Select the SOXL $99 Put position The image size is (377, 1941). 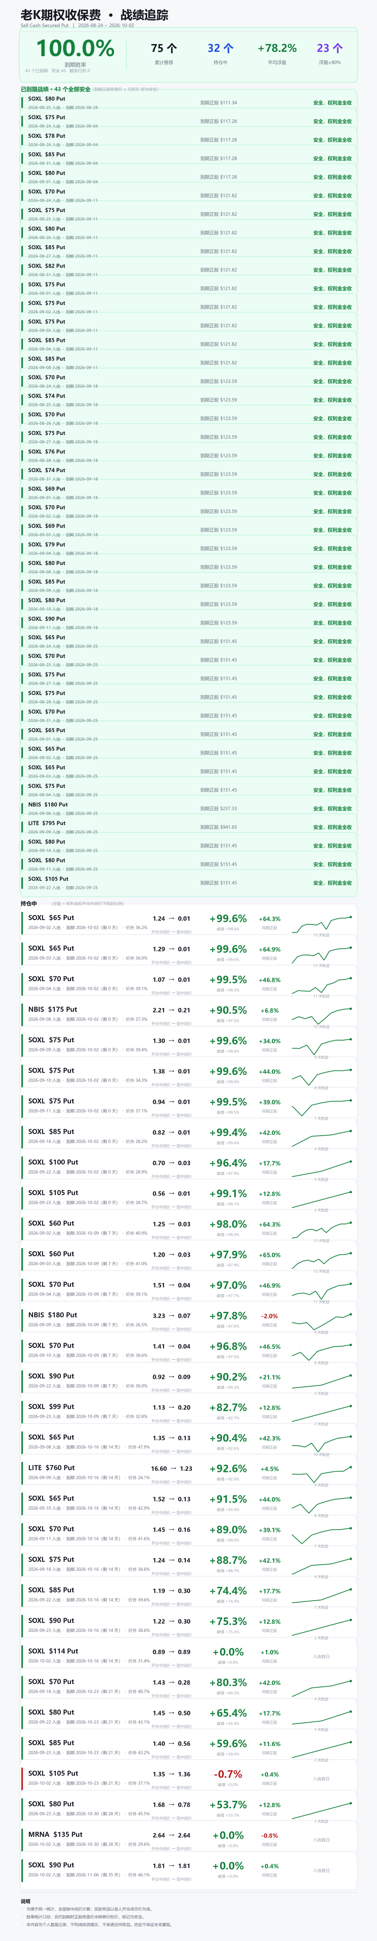[188, 1411]
